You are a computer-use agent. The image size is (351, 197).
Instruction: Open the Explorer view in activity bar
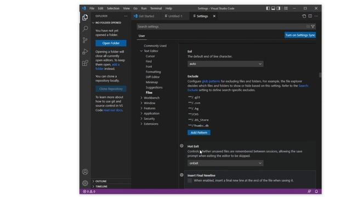click(x=85, y=18)
